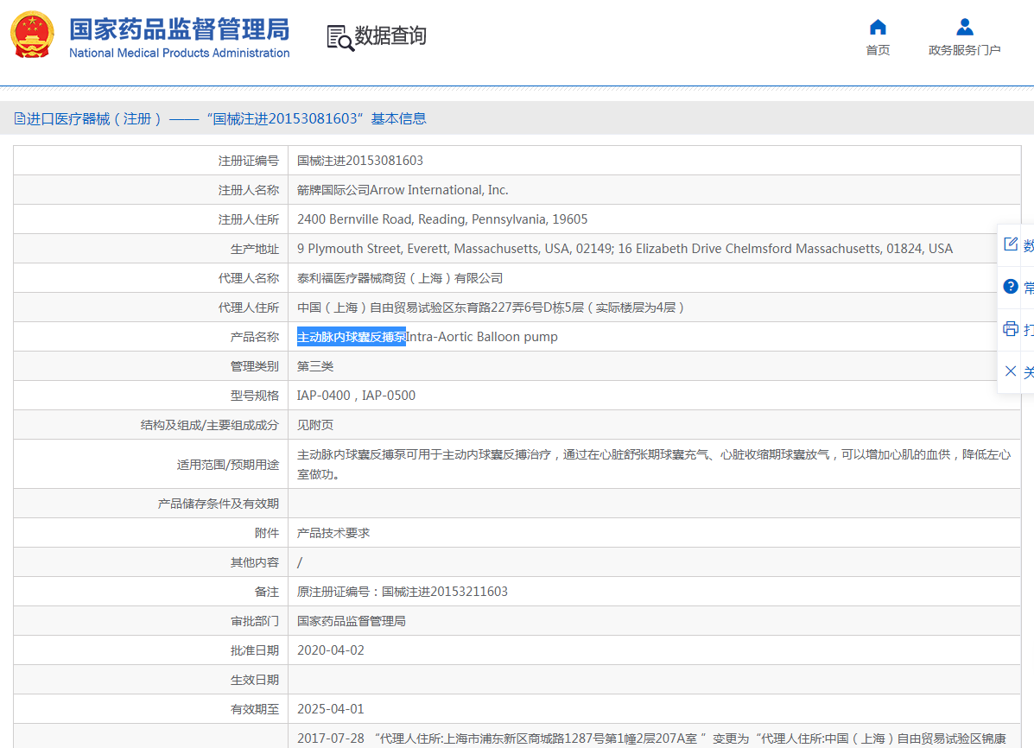Click 泰利福医疗器械商贸（上海）有限公司 value

(400, 278)
